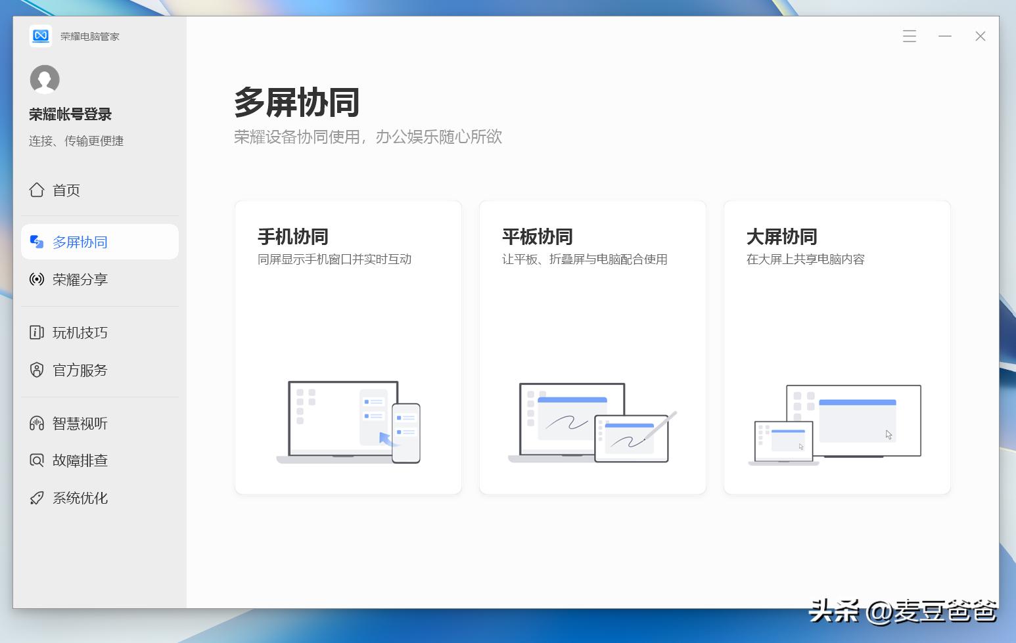
Task: Click 荣耀帐号登录 to sign in
Action: coord(70,114)
